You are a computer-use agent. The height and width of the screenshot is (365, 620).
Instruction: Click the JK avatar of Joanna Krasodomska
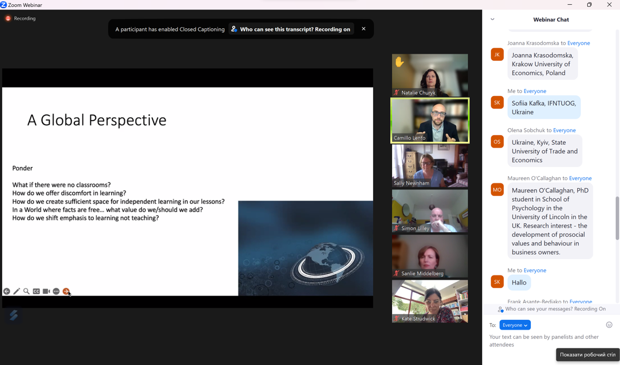497,54
